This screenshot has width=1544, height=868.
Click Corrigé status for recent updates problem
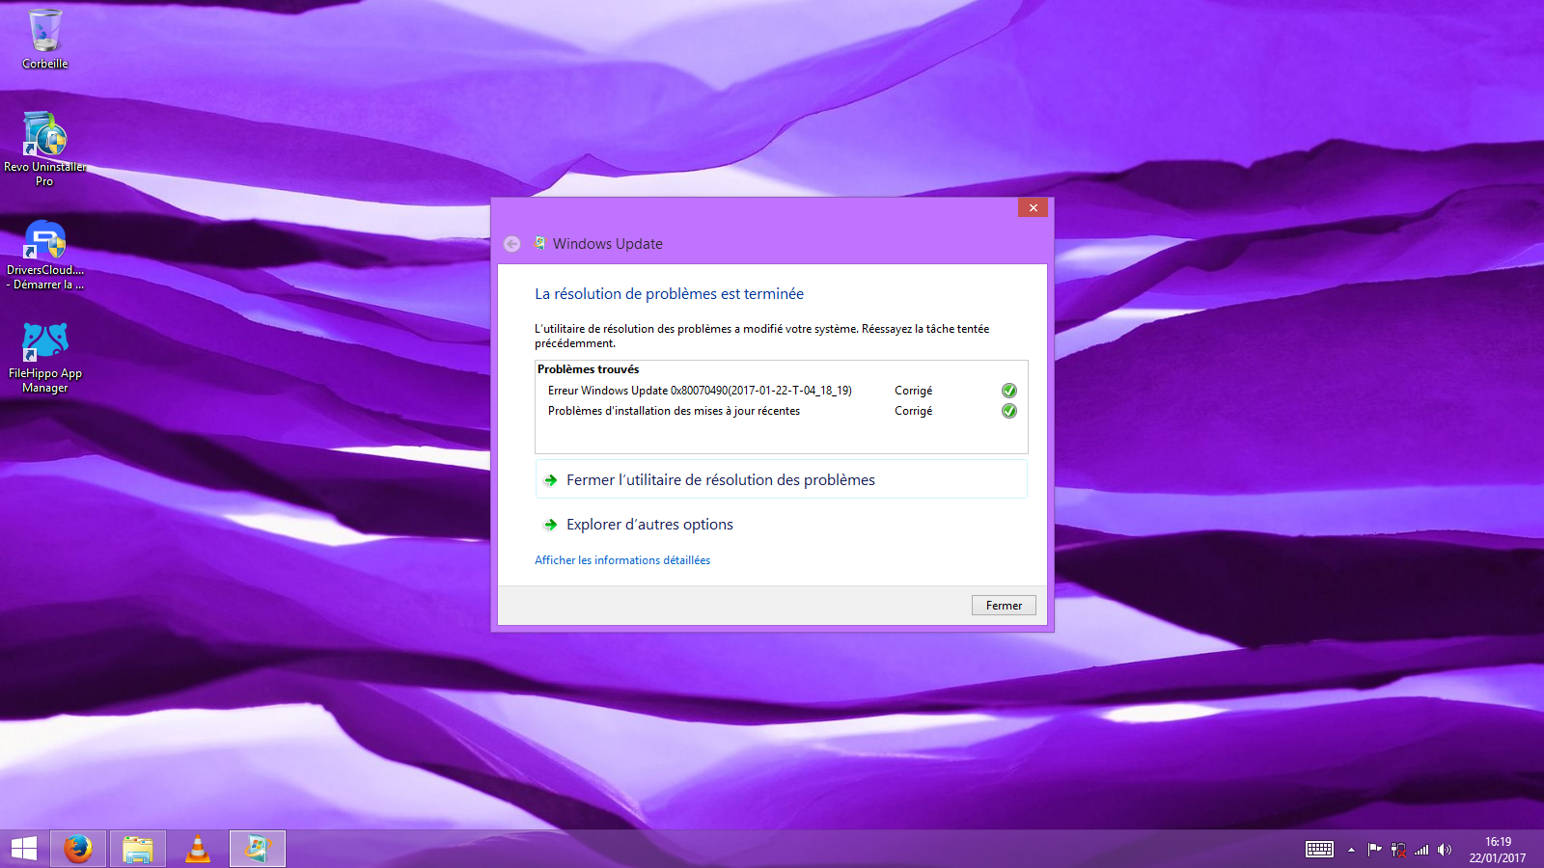(913, 411)
